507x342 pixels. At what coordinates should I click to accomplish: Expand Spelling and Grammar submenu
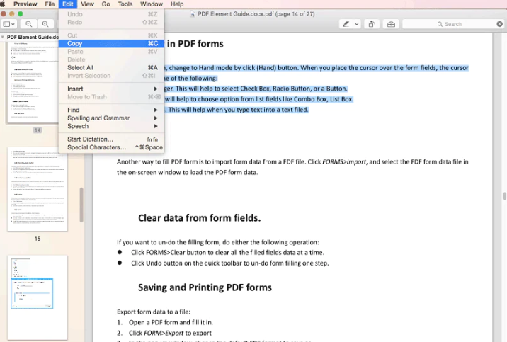tap(112, 118)
